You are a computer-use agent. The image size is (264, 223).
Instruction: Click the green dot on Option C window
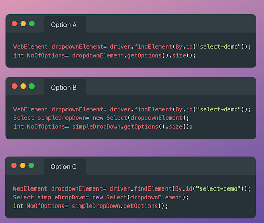[x=31, y=165]
